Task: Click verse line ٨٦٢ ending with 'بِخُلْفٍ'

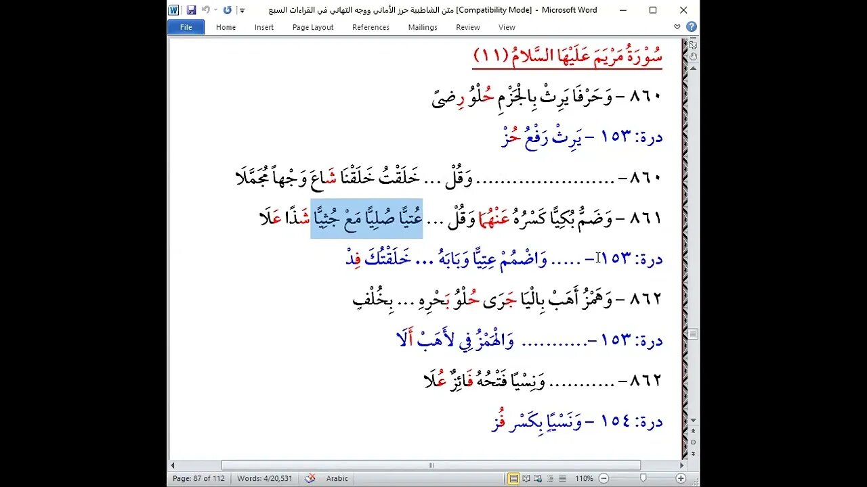Action: [x=507, y=299]
